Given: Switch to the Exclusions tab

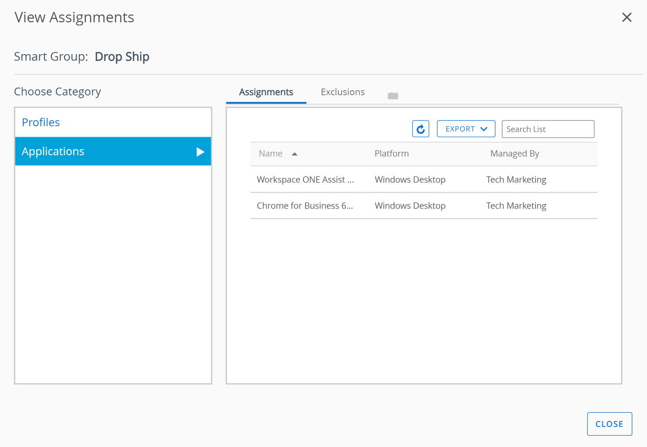Looking at the screenshot, I should coord(342,92).
